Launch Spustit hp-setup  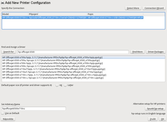click(155, 109)
